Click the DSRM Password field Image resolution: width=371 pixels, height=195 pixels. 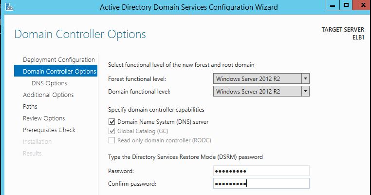261,171
